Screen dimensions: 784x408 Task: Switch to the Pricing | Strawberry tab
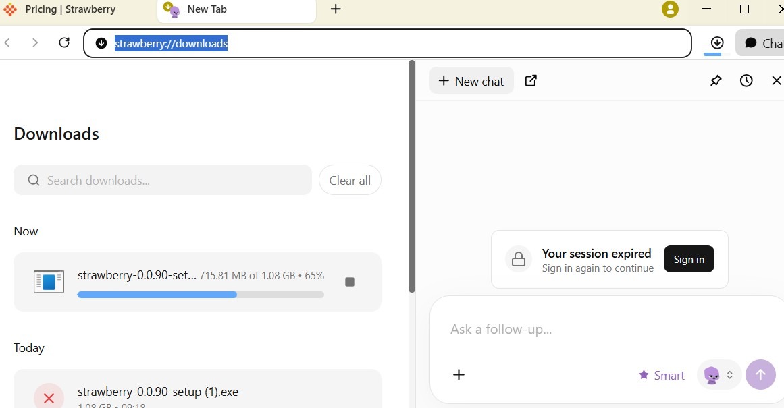click(x=70, y=9)
